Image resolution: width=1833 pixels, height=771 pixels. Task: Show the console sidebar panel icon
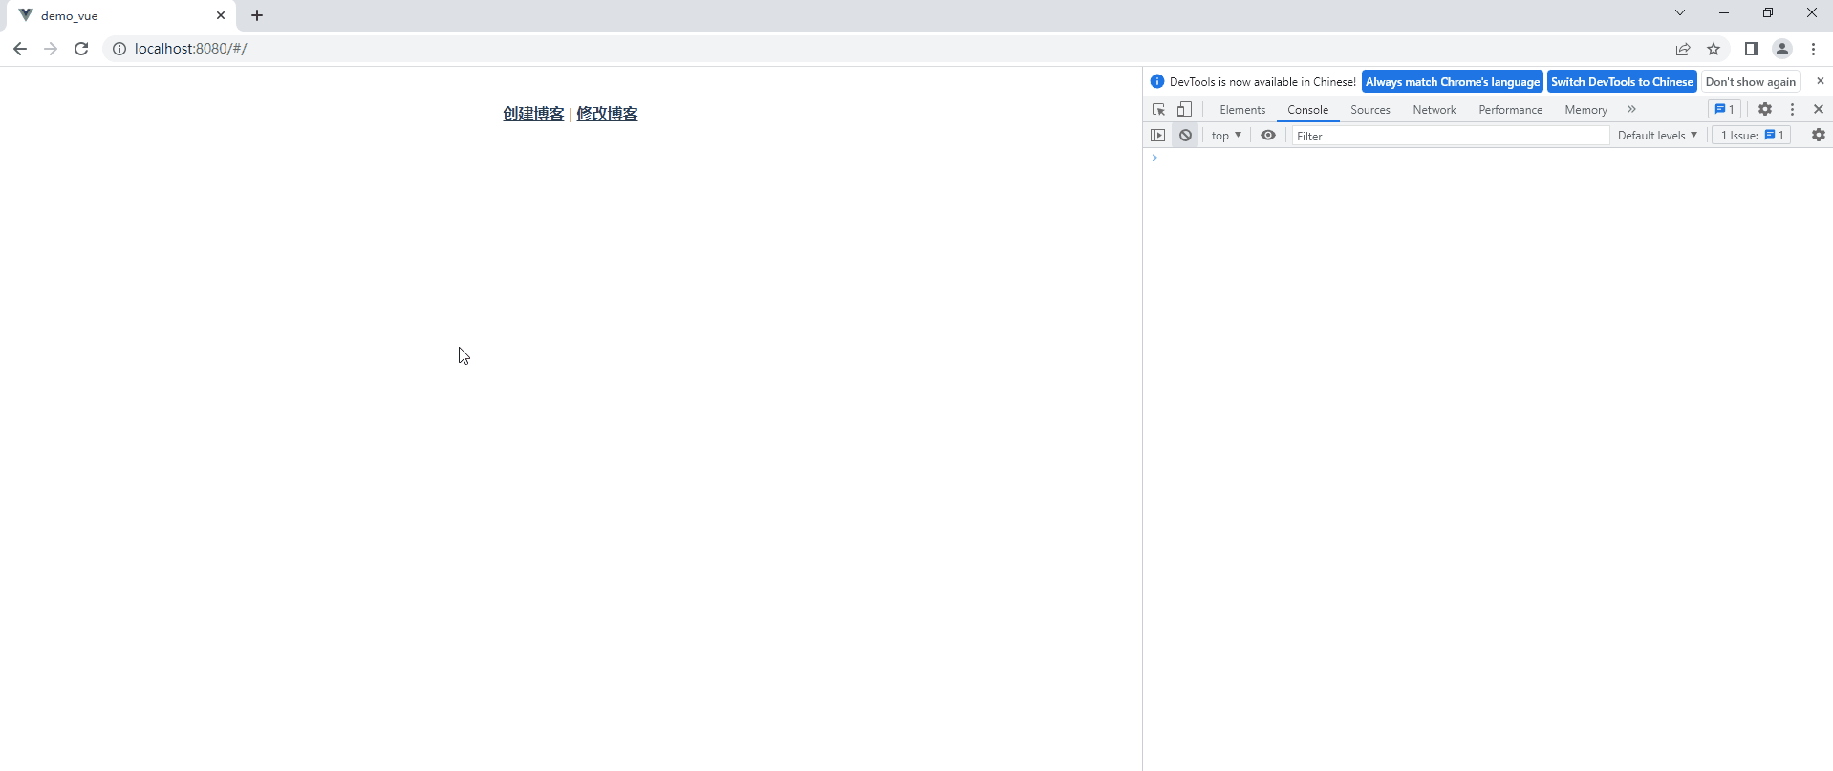point(1158,136)
